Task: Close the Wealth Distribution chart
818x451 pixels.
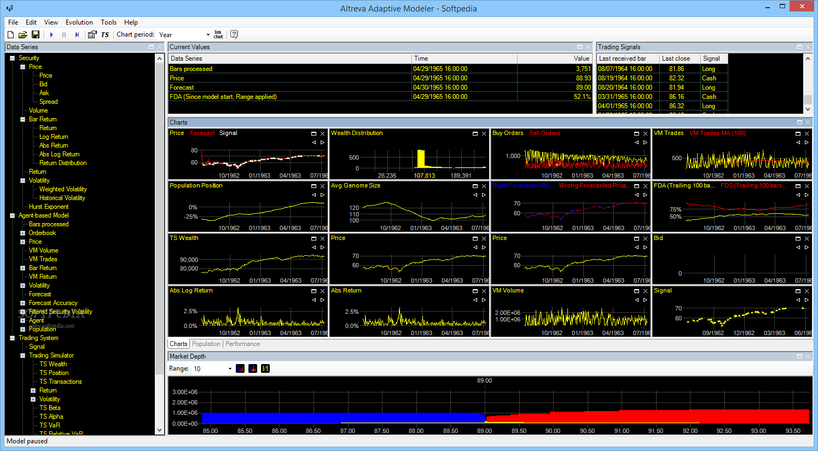Action: (x=484, y=133)
